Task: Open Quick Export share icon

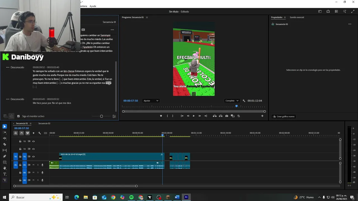Action: tap(328, 11)
